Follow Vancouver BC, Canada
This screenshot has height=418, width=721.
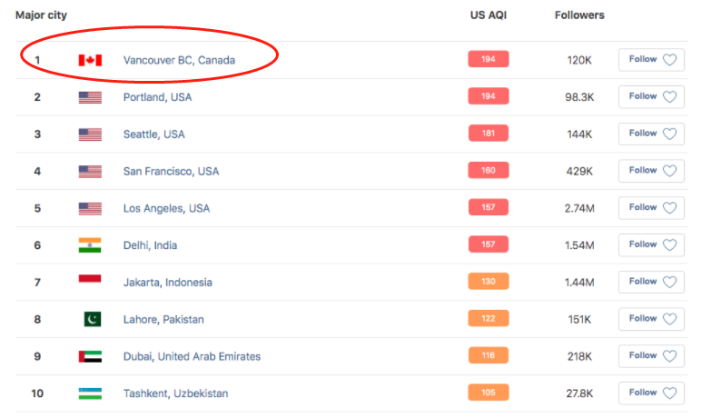coord(651,60)
